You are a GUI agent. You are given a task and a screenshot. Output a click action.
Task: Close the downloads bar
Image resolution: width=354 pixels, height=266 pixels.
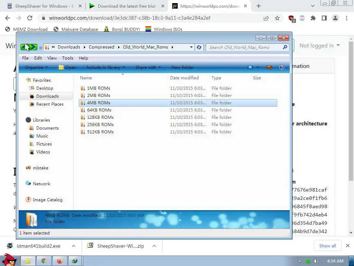pyautogui.click(x=348, y=246)
